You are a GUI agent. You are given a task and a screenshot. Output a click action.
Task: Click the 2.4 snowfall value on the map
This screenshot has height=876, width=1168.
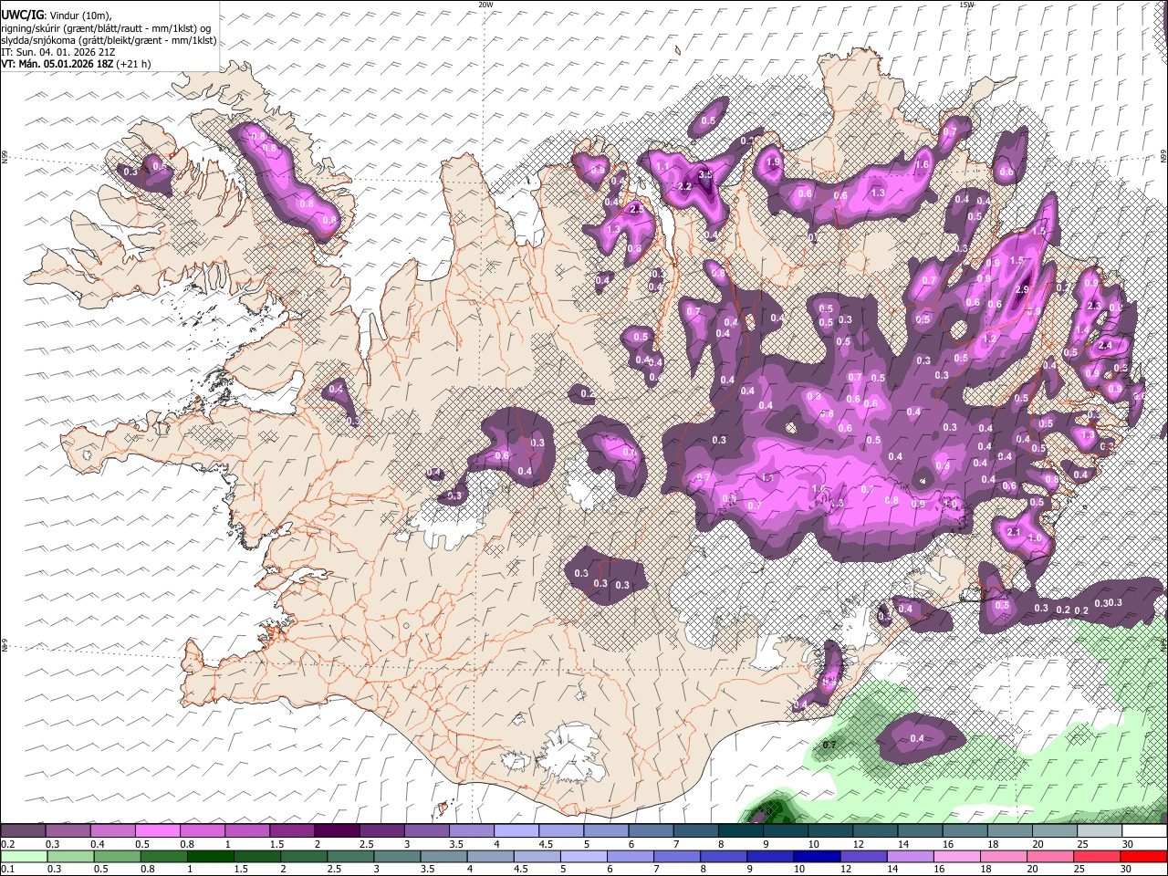click(x=1106, y=345)
